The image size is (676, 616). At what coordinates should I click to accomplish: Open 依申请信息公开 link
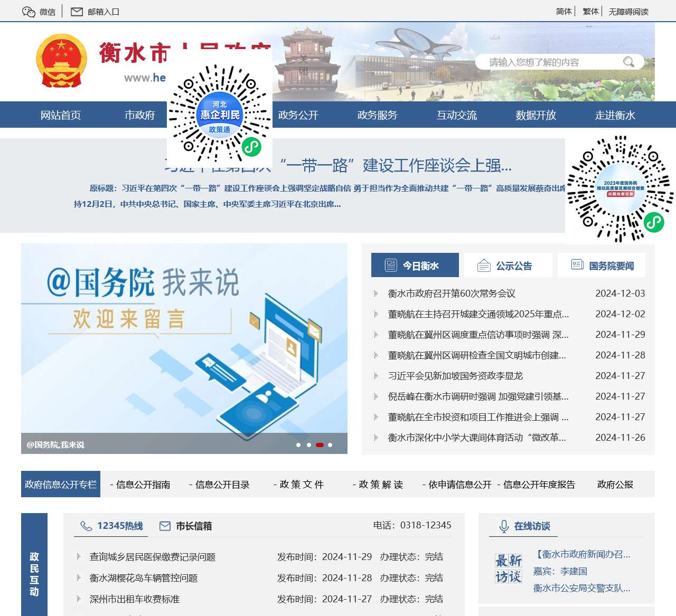pos(457,485)
